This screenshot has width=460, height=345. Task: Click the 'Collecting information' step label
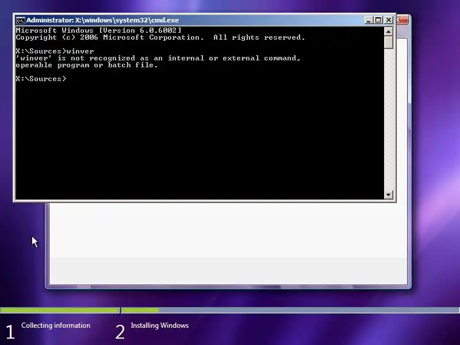[x=56, y=325]
